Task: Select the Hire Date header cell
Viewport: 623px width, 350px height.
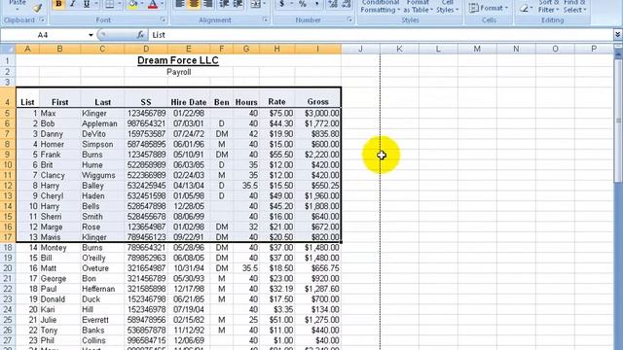Action: (188, 97)
